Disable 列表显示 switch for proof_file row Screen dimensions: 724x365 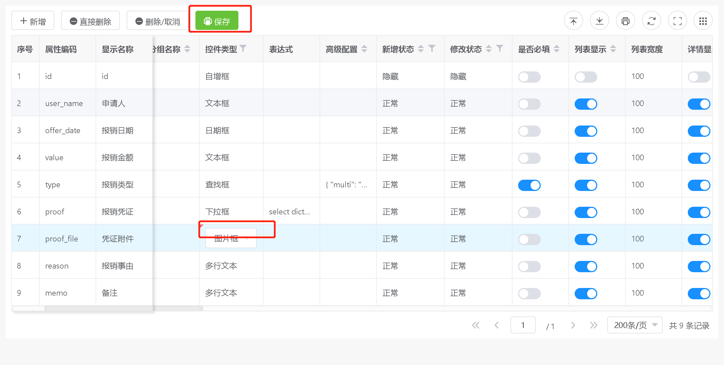pos(586,239)
